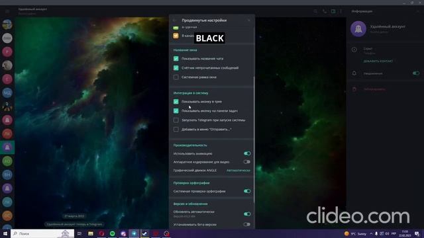Open Spotify from the taskbar
This screenshot has height=238, width=424.
pos(112,233)
